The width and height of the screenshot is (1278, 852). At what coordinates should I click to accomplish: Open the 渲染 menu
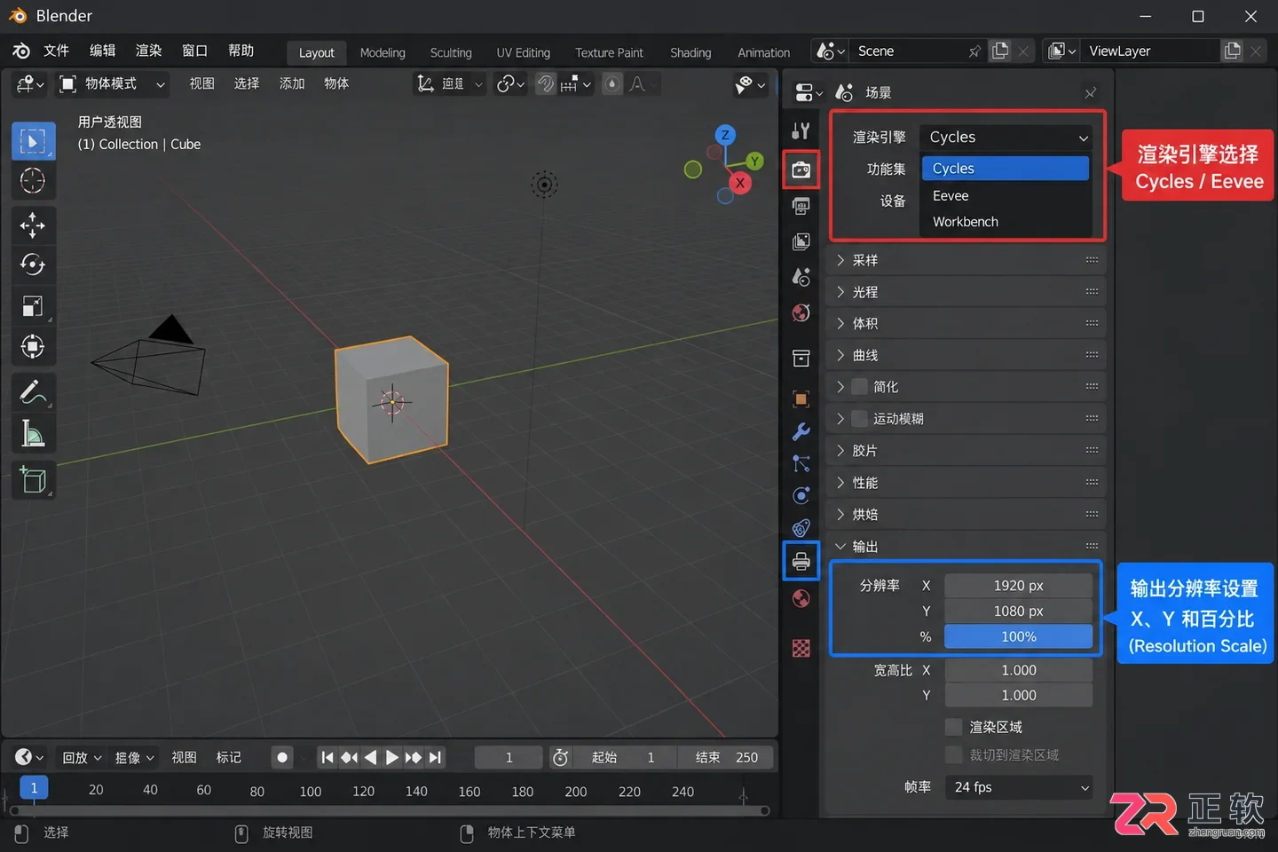[148, 51]
